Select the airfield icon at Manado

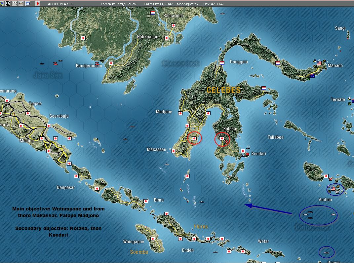click(324, 61)
